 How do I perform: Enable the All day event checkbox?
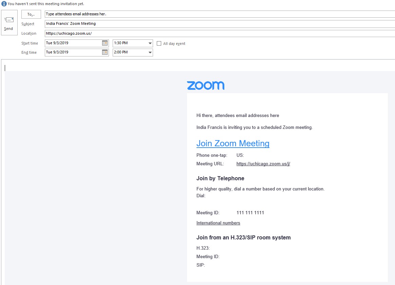[x=159, y=44]
